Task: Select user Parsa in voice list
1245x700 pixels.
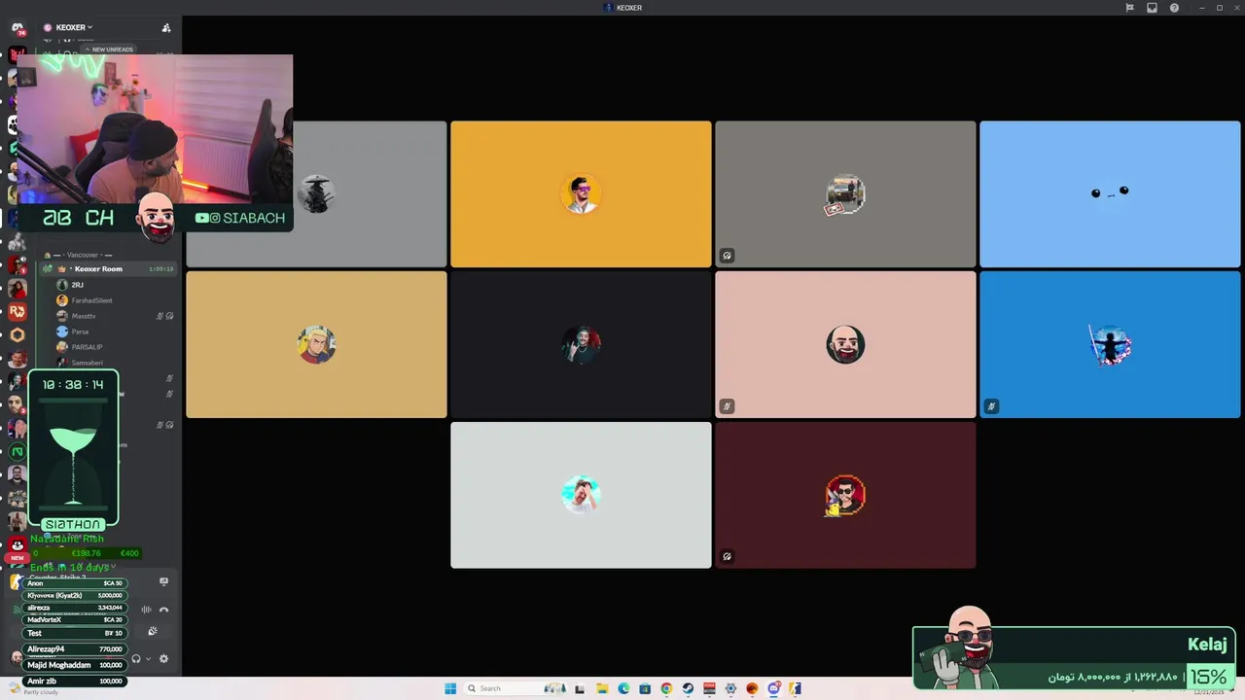Action: [80, 332]
